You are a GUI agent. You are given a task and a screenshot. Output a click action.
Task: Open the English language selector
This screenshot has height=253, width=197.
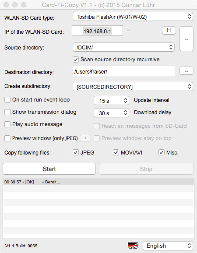pos(168,246)
